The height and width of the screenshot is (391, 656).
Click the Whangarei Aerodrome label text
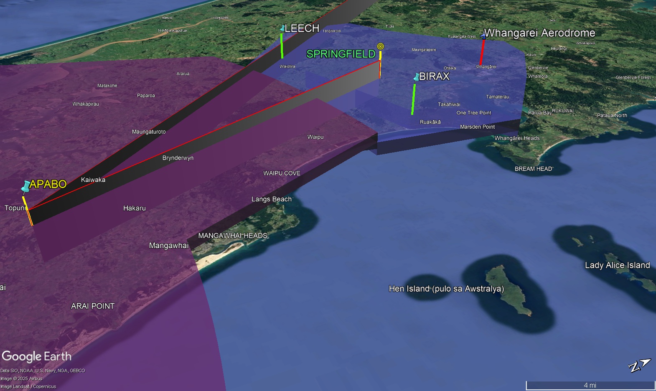539,33
